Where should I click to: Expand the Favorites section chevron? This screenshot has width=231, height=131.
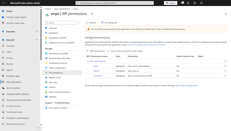(37, 31)
